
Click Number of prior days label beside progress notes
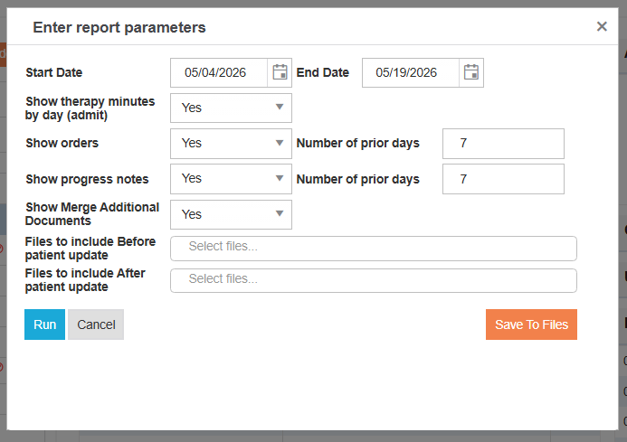(358, 179)
